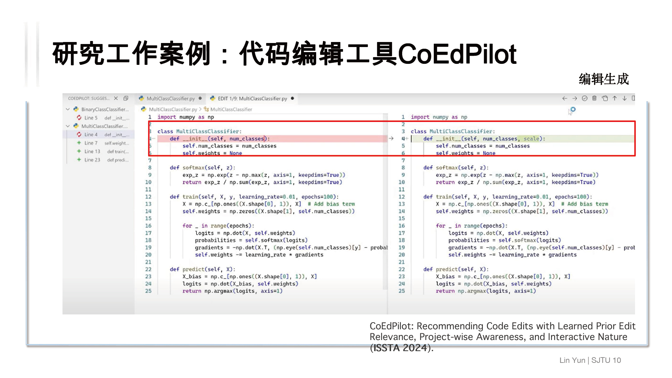Click Python icon of MultiClassClassifier in tree
The height and width of the screenshot is (378, 672).
[x=76, y=126]
